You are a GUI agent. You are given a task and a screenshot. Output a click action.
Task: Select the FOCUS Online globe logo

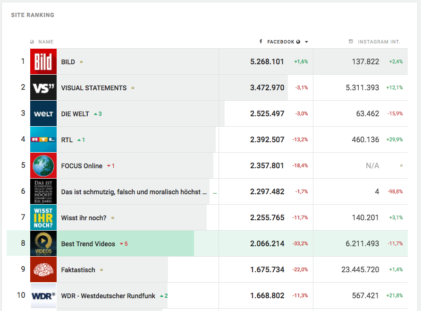(x=43, y=166)
